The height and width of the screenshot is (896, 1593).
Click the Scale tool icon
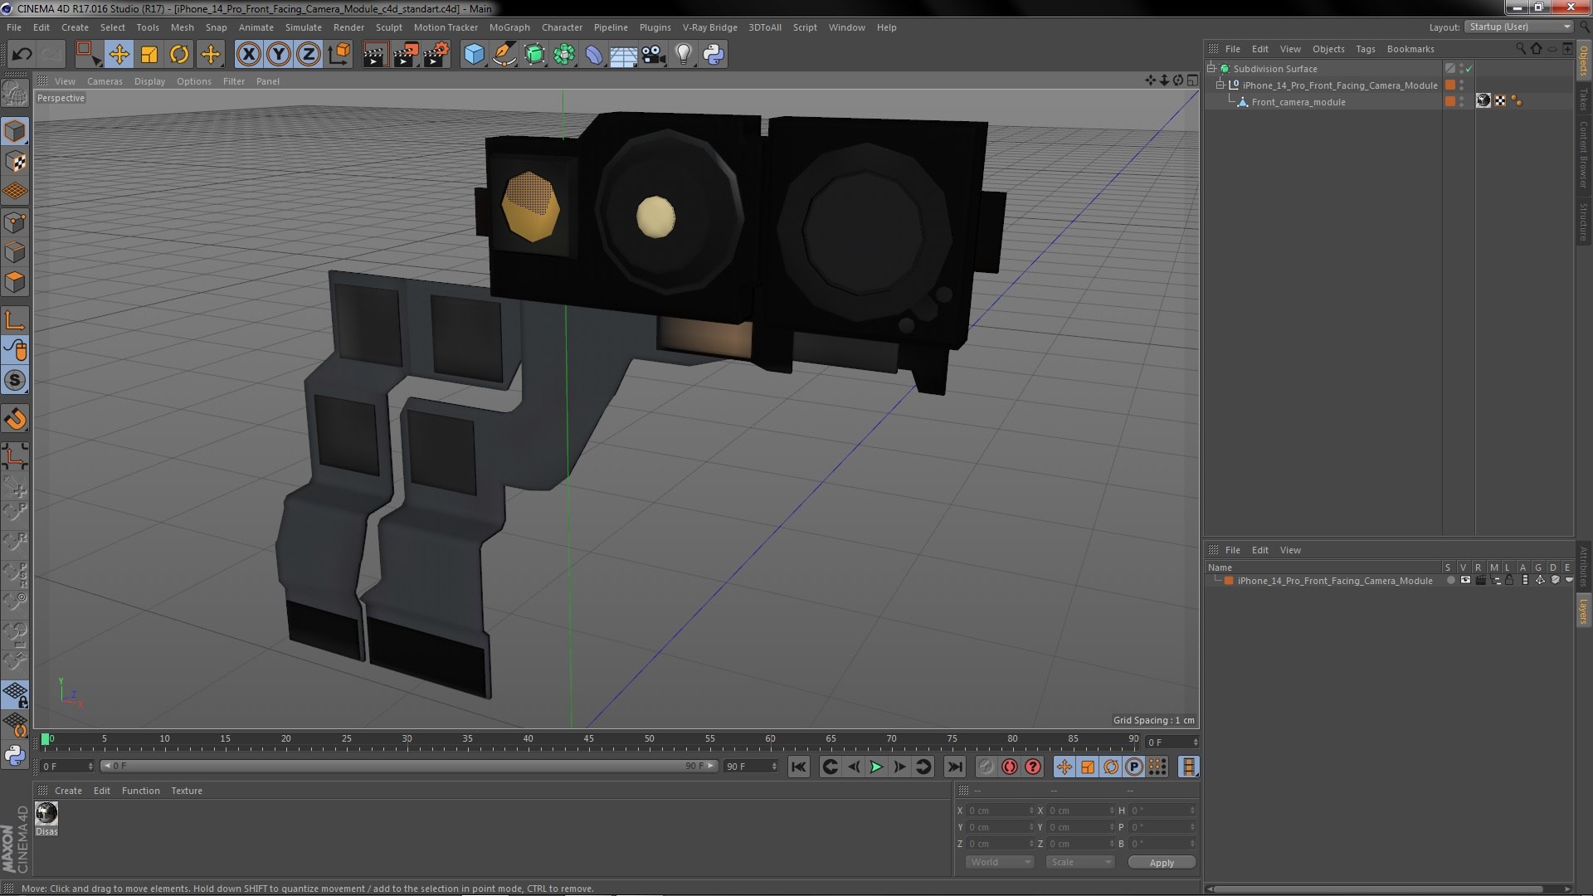click(x=149, y=55)
